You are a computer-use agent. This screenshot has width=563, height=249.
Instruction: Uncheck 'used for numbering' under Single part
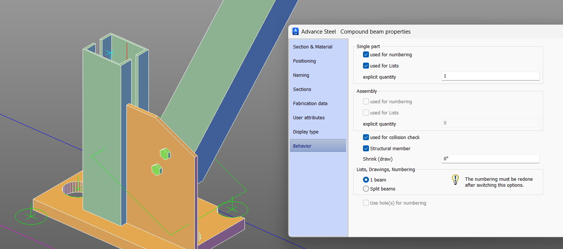point(366,54)
